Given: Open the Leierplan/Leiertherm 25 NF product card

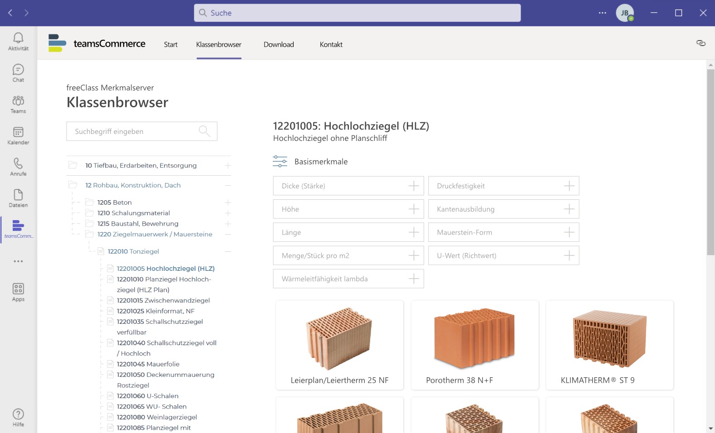Looking at the screenshot, I should 340,345.
